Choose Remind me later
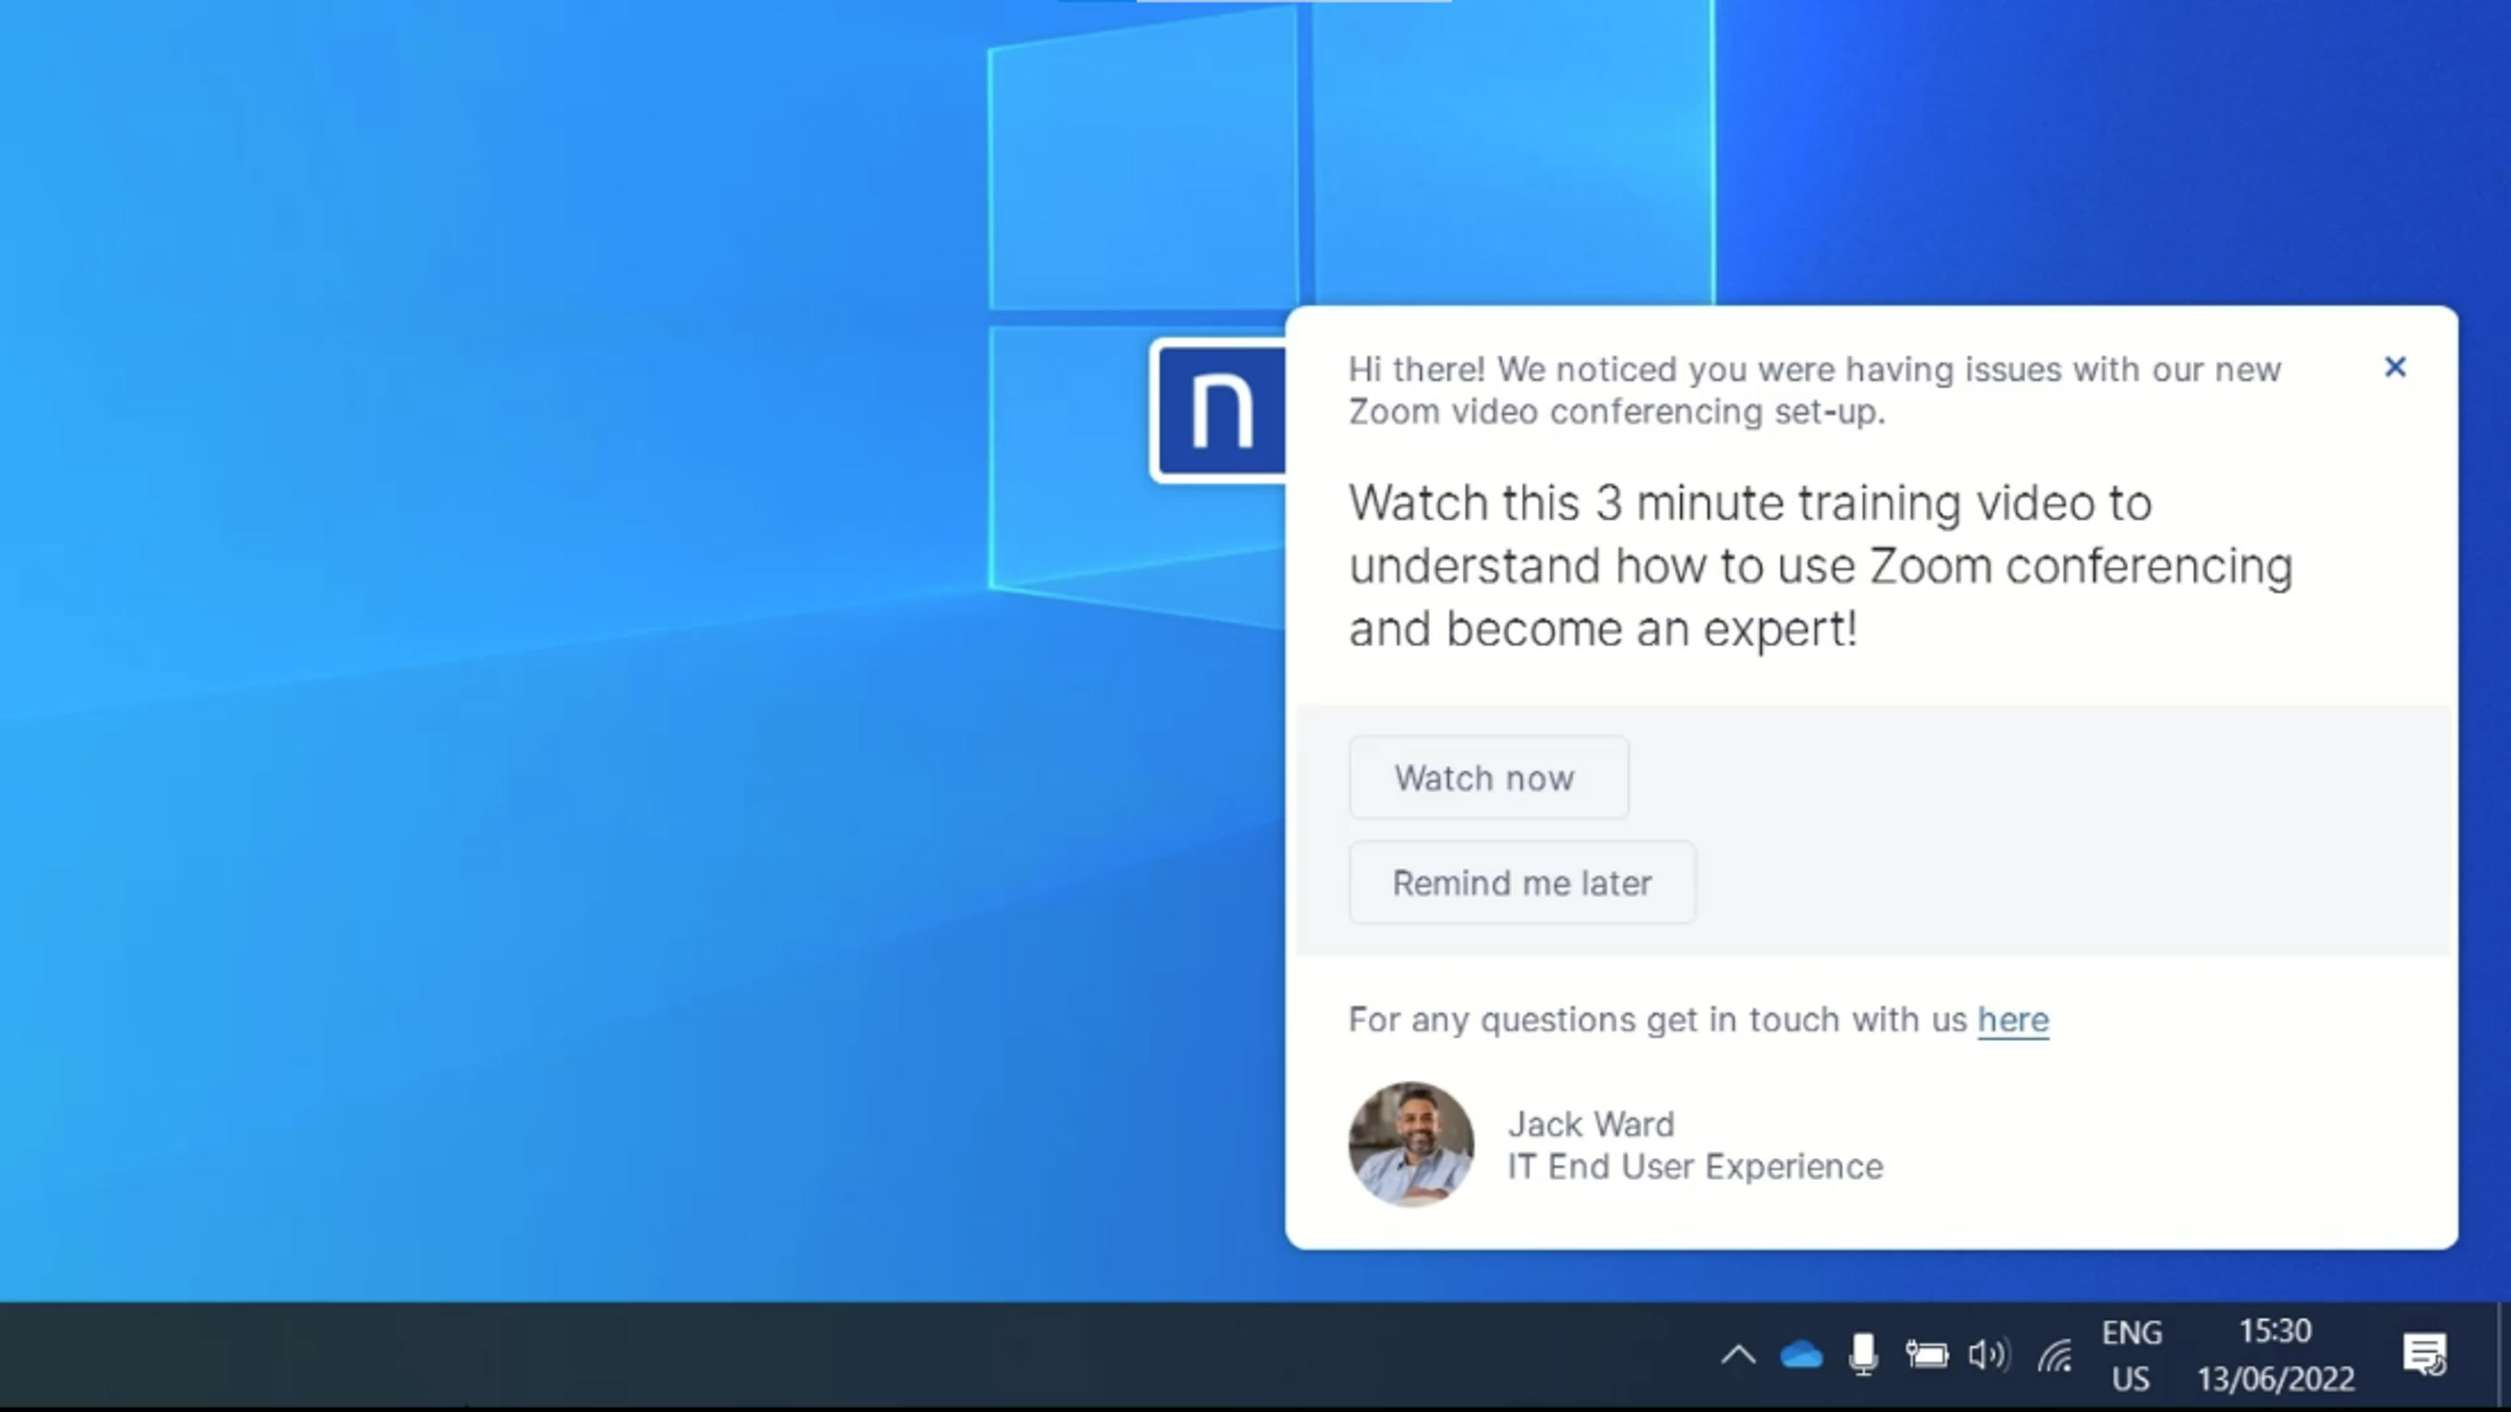 1521,883
